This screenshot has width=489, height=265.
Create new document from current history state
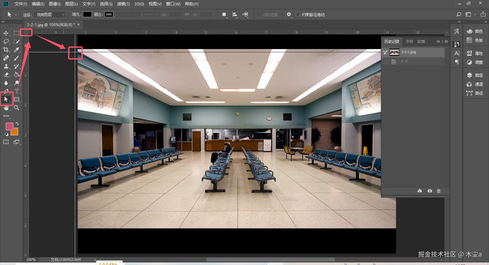point(419,191)
